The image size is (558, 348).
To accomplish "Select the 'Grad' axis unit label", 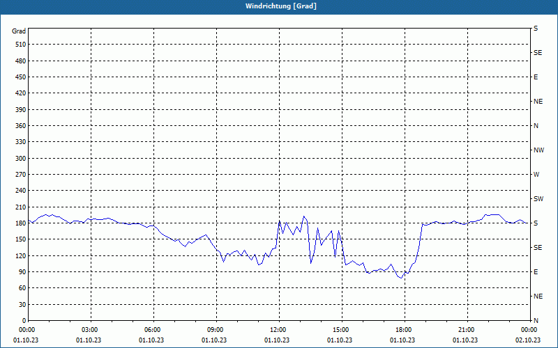I will [x=19, y=31].
